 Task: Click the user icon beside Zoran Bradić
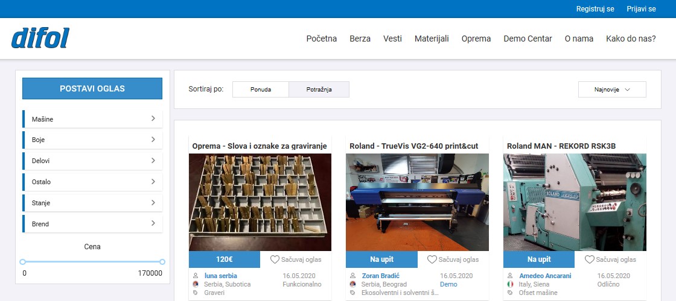(x=352, y=276)
